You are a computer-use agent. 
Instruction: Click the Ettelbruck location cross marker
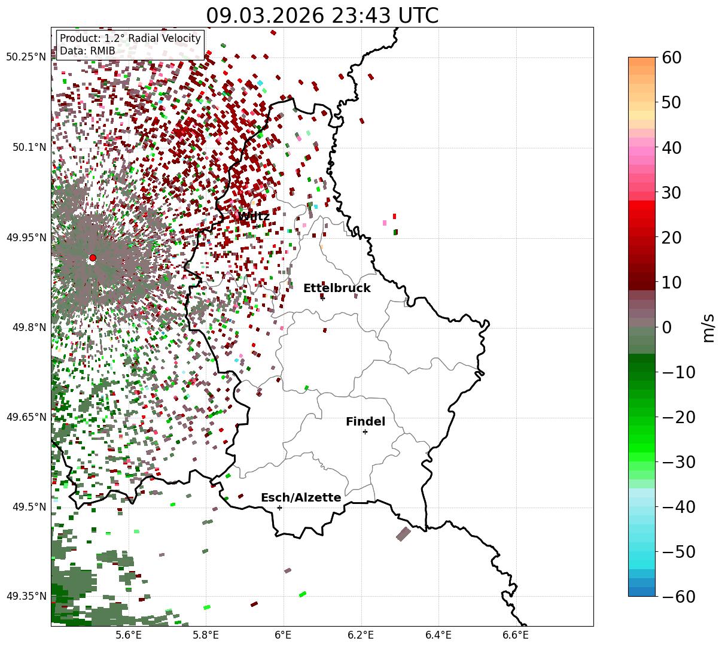(x=322, y=297)
